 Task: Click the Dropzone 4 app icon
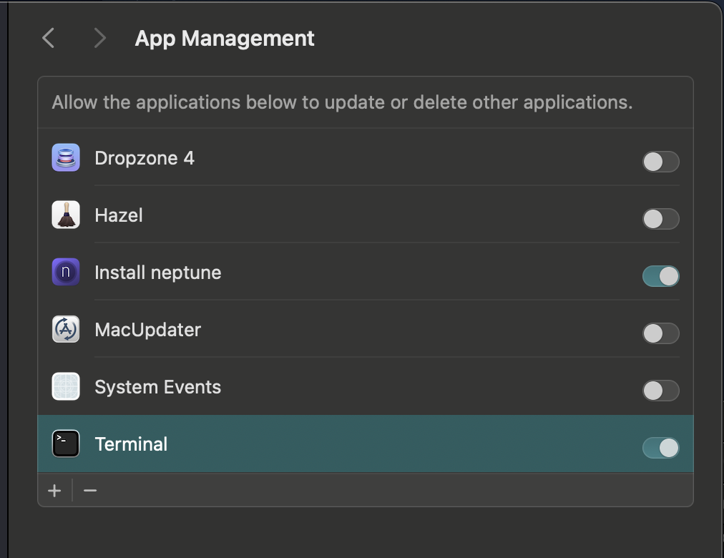coord(66,157)
